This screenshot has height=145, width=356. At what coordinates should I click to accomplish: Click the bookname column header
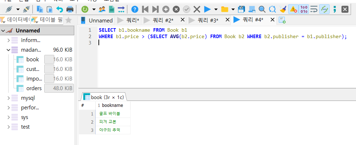(x=113, y=105)
